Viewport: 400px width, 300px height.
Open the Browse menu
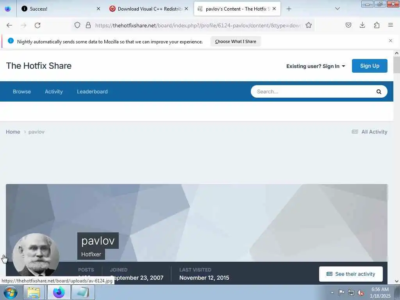coord(22,91)
